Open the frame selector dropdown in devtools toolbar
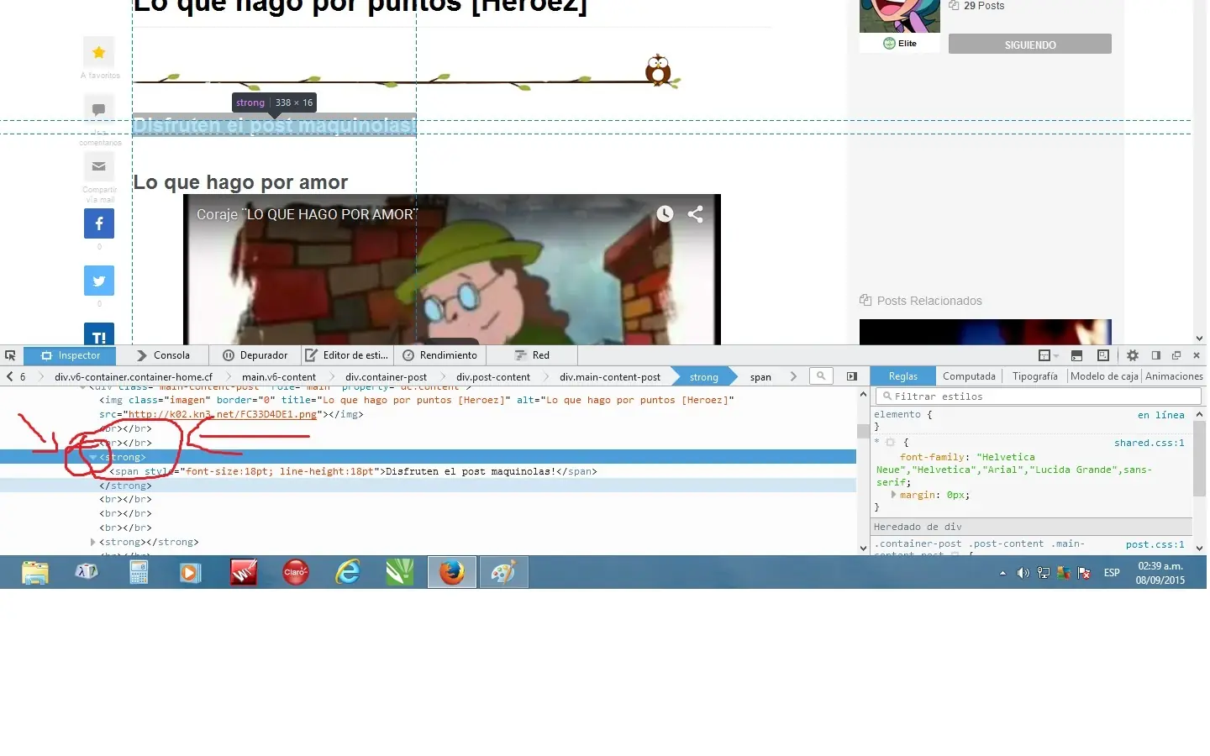 (x=1048, y=355)
